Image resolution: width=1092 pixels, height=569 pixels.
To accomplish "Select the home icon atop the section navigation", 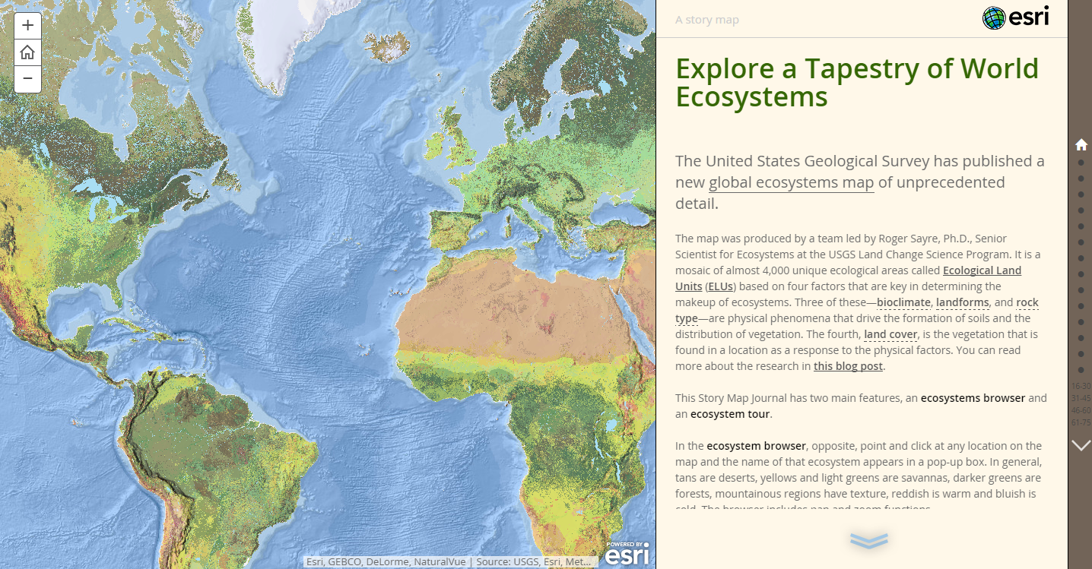I will 1081,144.
